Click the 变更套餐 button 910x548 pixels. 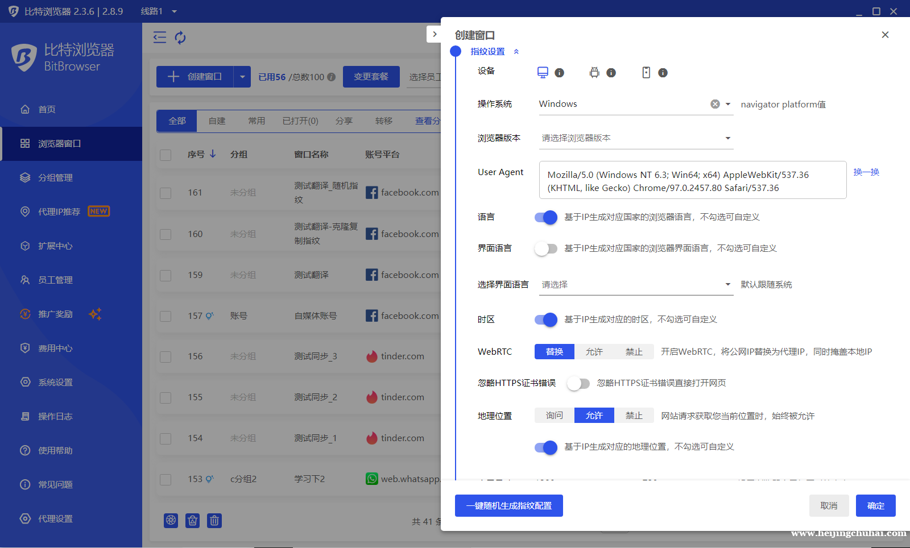tap(371, 77)
